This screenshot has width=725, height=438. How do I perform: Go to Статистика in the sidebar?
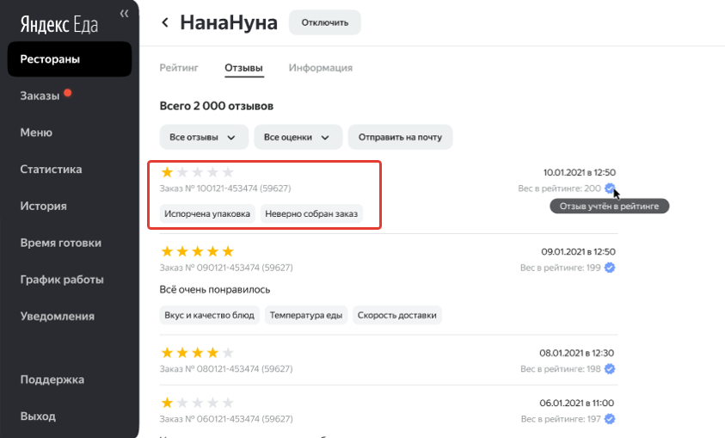tap(51, 170)
